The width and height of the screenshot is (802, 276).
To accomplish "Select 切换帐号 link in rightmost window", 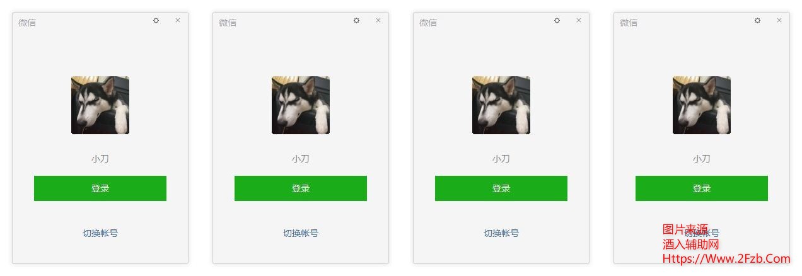I will [702, 233].
